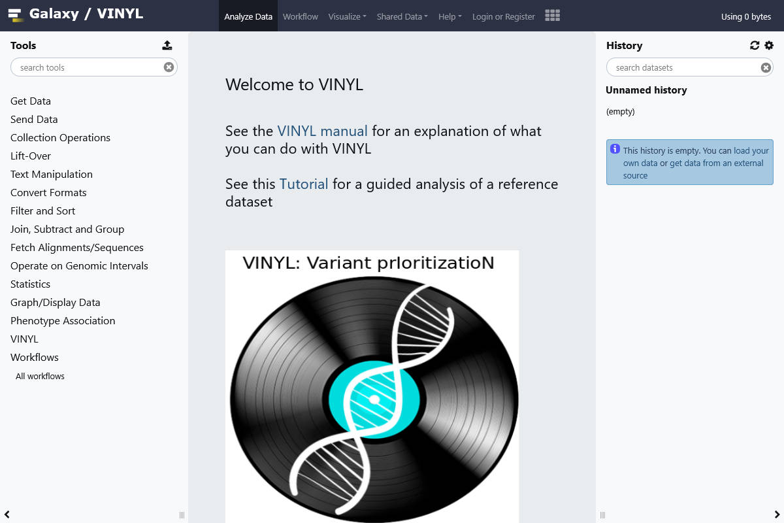Clear the tools search with the X icon
The image size is (784, 523).
169,67
